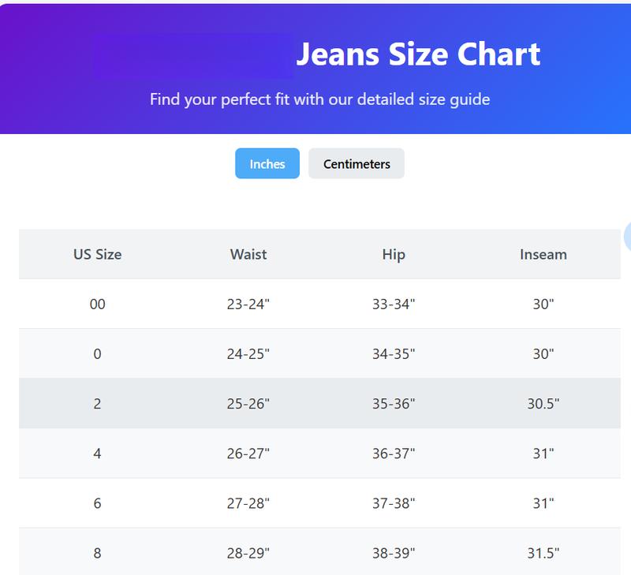Click the Inseam column header

[544, 254]
